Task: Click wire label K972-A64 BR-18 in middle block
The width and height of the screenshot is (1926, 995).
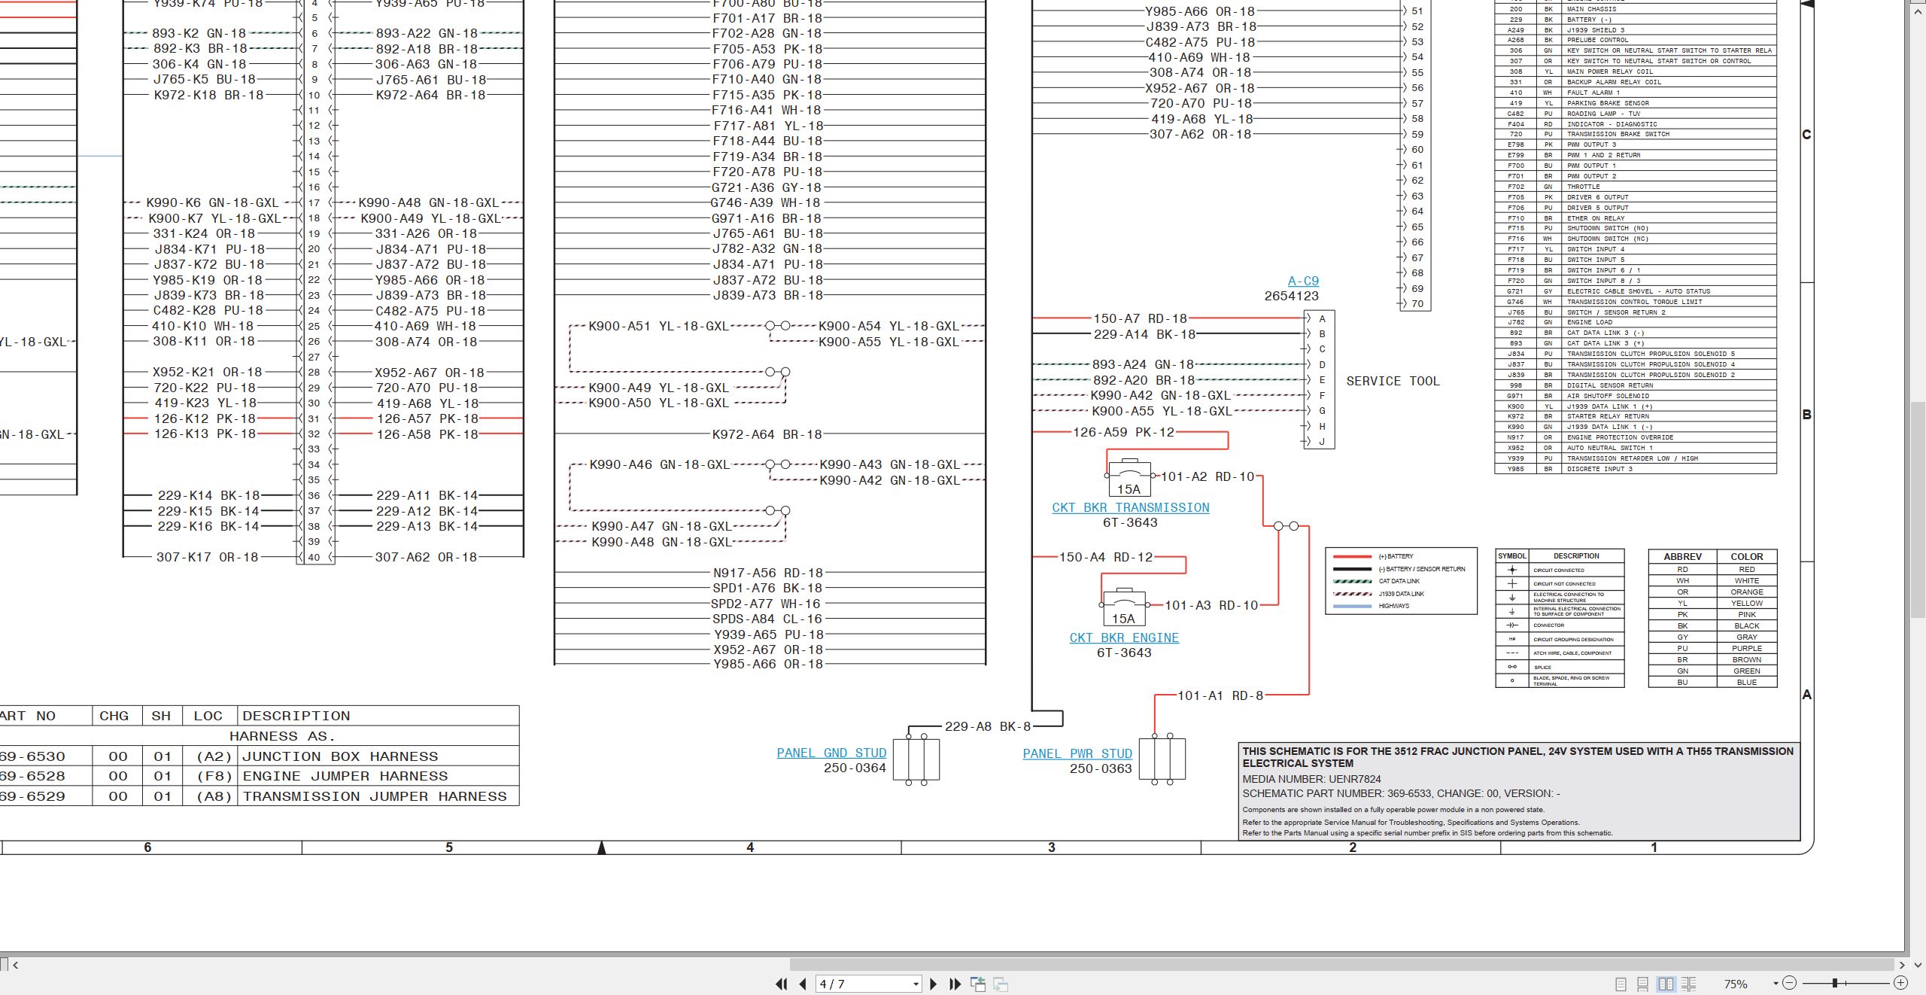Action: point(767,434)
